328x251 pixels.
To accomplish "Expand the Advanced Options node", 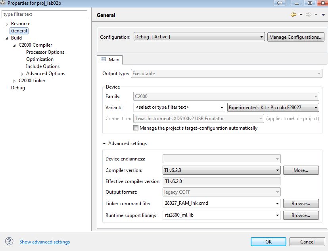I will 23,73.
